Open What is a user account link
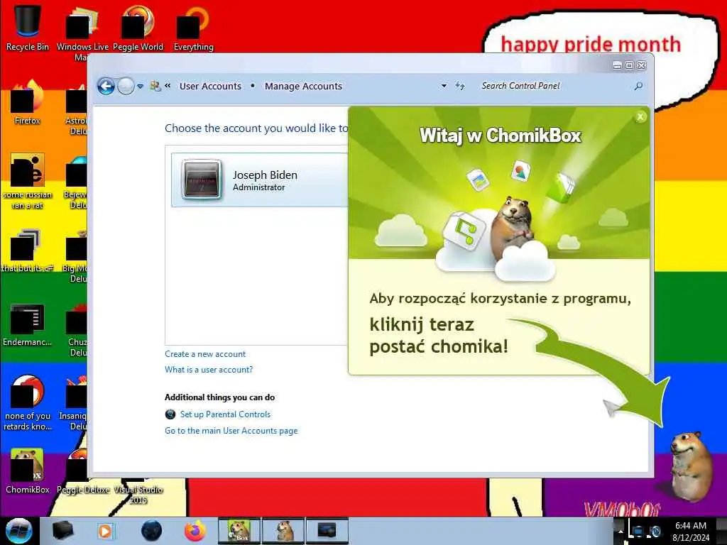 pos(209,370)
